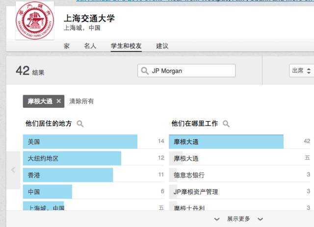Screen dimensions: 314x227
Task: Remove the 摩根大通 filter tag
Action: [x=58, y=101]
